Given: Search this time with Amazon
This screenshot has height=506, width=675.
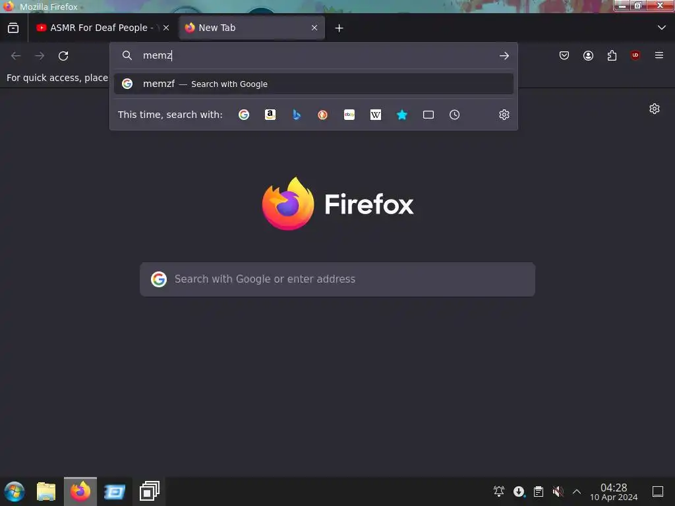Looking at the screenshot, I should point(270,115).
